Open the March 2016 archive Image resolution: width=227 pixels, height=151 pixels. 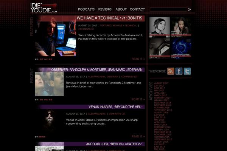pyautogui.click(x=161, y=125)
